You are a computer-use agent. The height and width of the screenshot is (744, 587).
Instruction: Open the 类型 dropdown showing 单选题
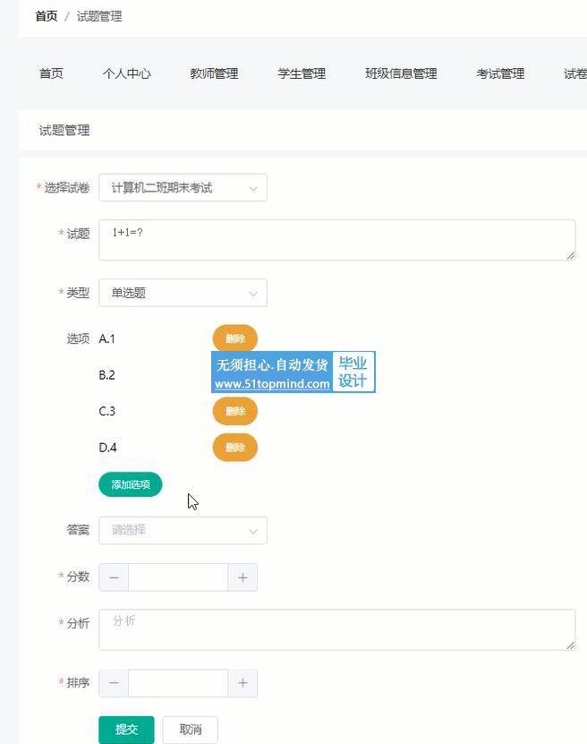tap(183, 293)
